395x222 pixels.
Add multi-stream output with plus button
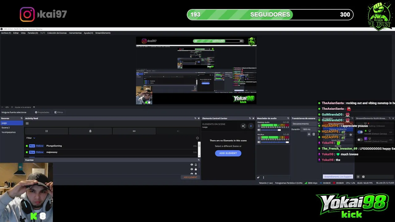click(358, 177)
